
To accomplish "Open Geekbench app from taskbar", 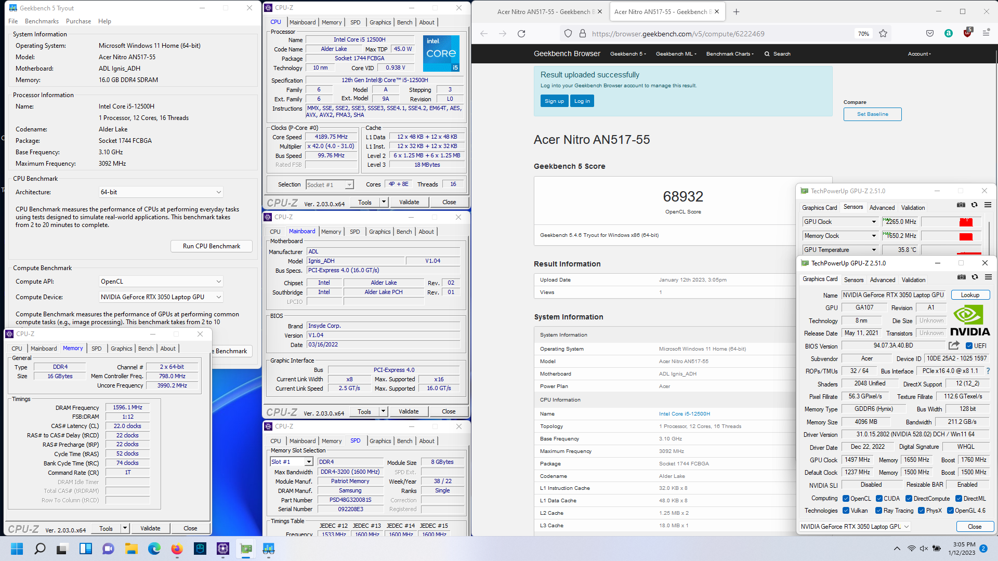I will click(x=269, y=549).
